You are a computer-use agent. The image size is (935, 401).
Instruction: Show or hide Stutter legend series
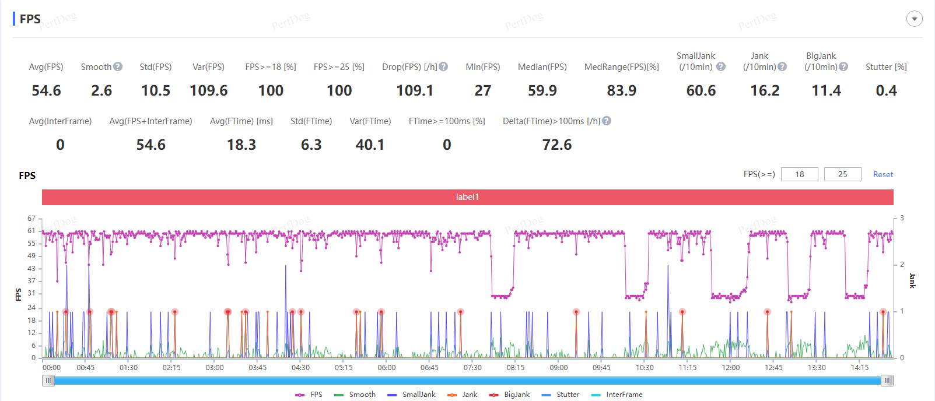pos(561,395)
